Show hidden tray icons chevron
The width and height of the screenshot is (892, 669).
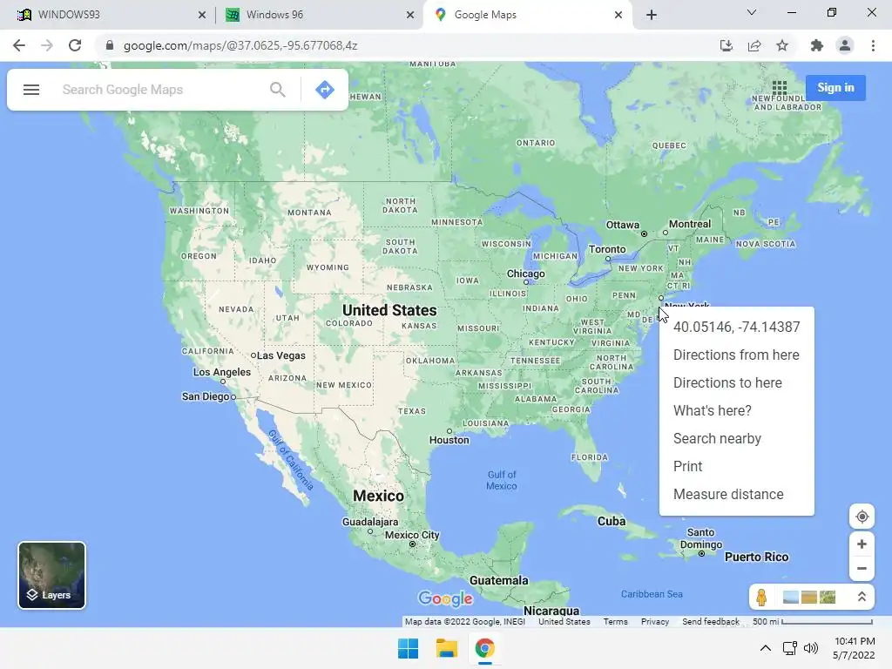tap(766, 648)
